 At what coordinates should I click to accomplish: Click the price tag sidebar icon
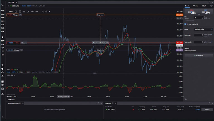point(3,69)
